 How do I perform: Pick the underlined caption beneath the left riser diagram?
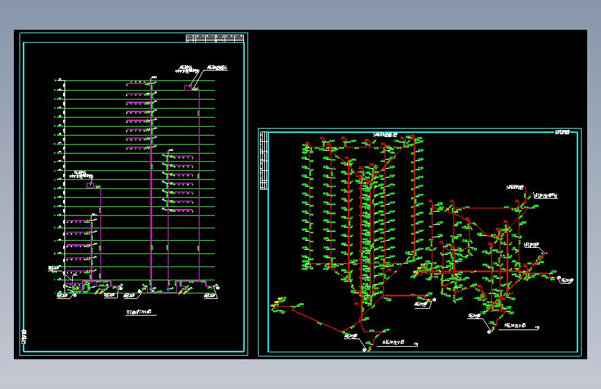click(x=141, y=312)
